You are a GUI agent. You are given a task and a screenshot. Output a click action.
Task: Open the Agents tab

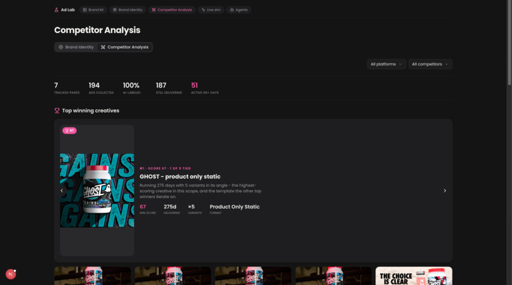tap(239, 10)
